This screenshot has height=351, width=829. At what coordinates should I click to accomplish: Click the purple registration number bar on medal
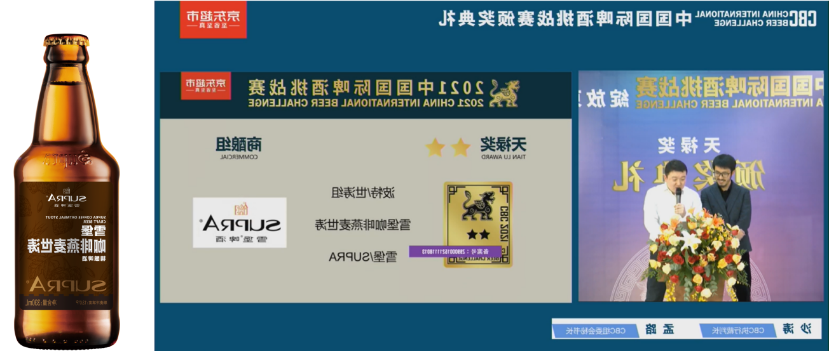tap(455, 252)
